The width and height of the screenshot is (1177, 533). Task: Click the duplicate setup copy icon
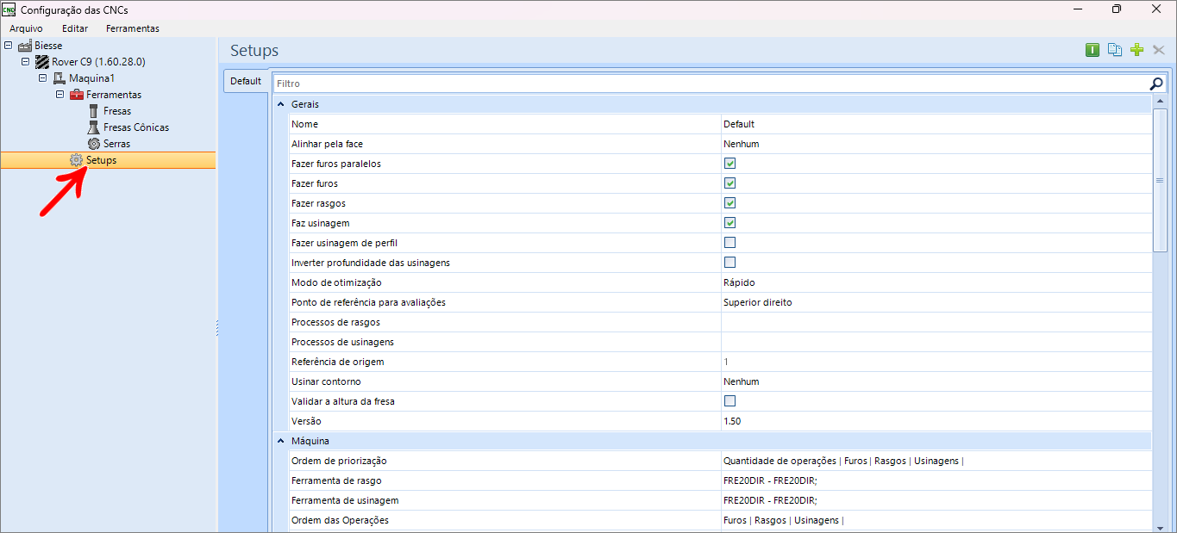1114,50
